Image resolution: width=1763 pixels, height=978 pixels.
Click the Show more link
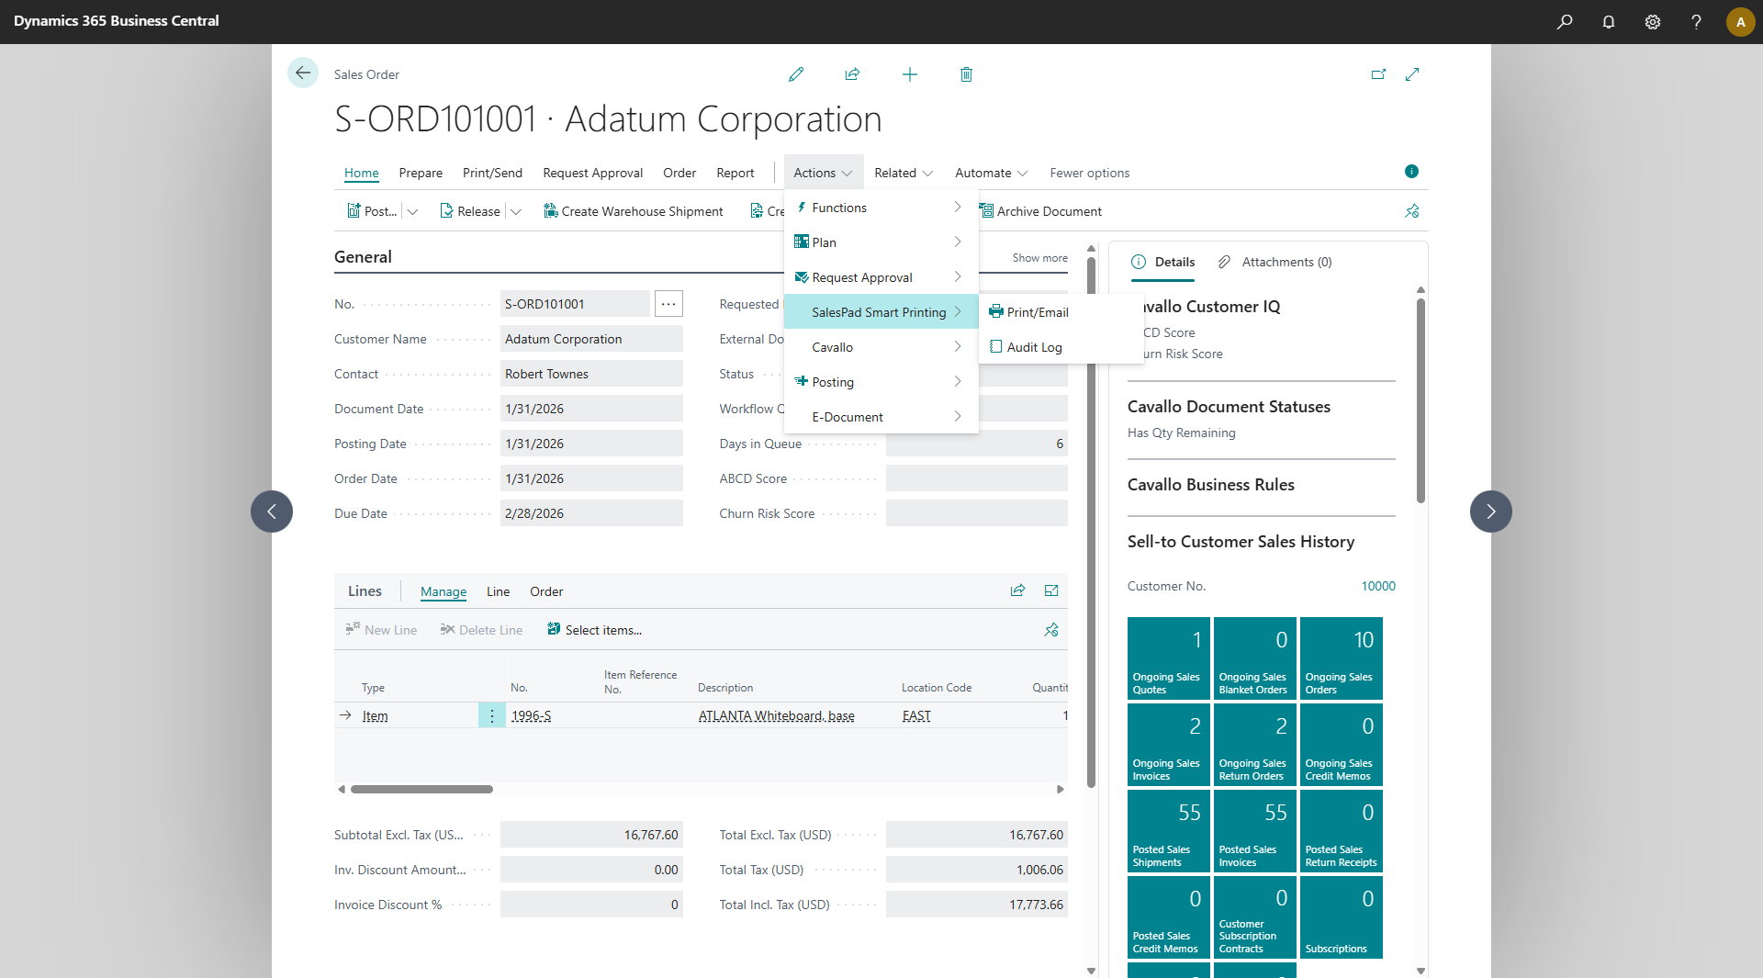(x=1039, y=258)
